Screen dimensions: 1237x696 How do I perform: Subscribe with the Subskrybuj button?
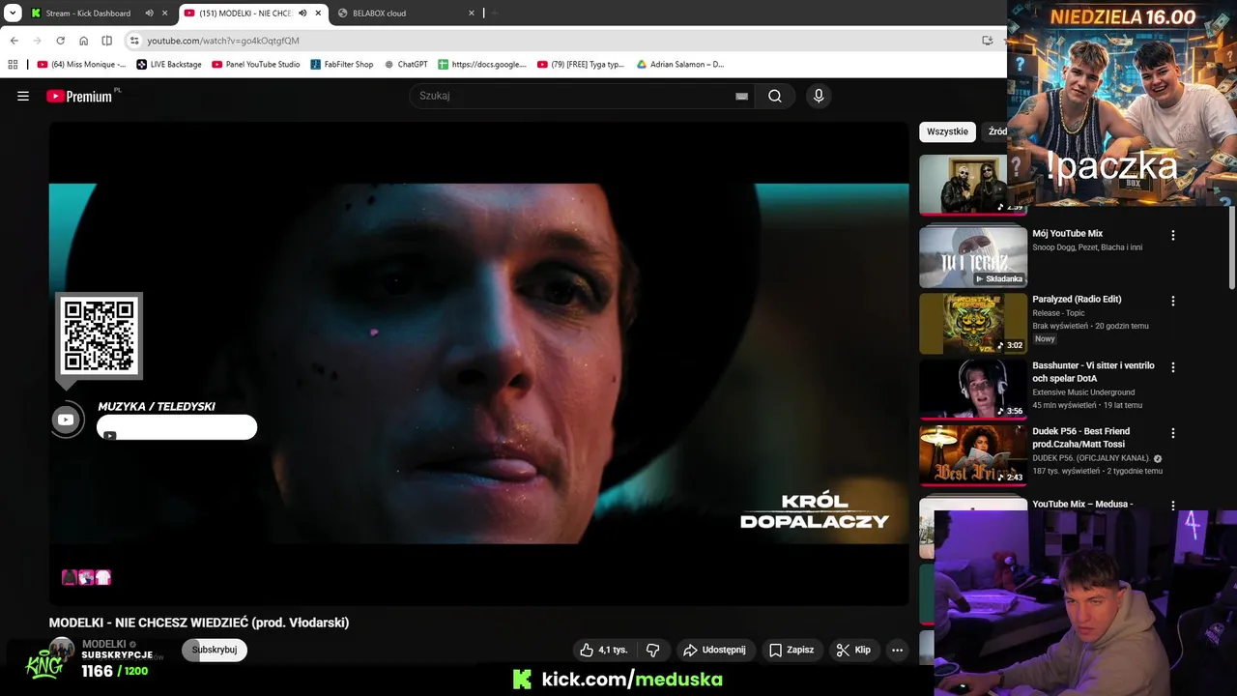coord(215,650)
